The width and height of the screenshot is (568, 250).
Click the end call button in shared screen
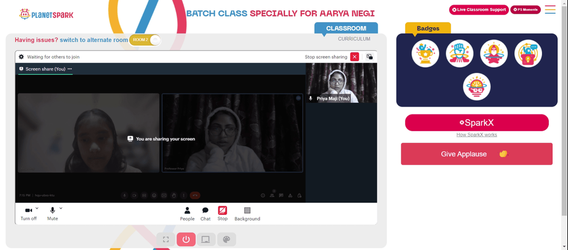pos(195,196)
